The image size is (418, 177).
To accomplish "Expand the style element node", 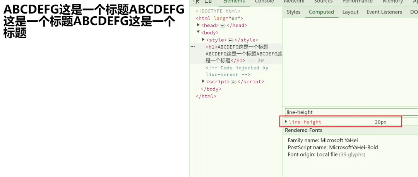I will pos(204,40).
